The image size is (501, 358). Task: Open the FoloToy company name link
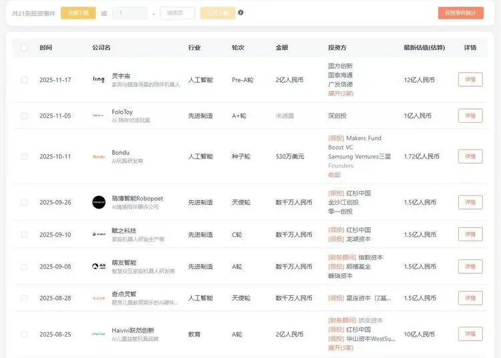coord(122,112)
